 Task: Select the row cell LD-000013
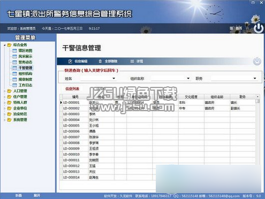[x=75, y=172]
